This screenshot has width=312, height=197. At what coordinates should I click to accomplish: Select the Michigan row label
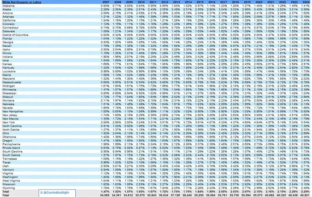point(9,86)
